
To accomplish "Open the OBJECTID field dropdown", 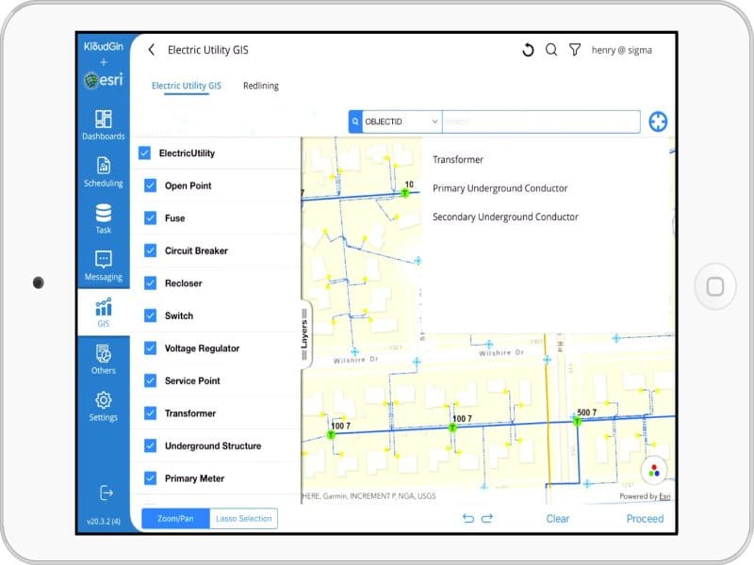I will coord(402,121).
